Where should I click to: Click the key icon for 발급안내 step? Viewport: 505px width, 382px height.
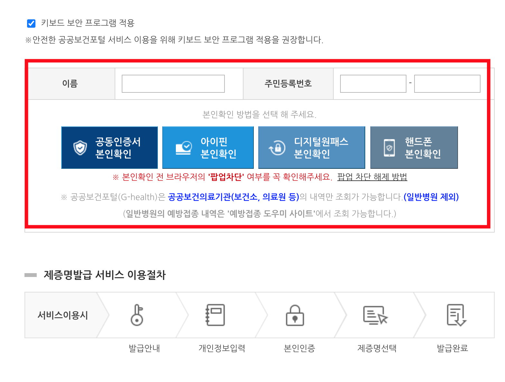137,315
